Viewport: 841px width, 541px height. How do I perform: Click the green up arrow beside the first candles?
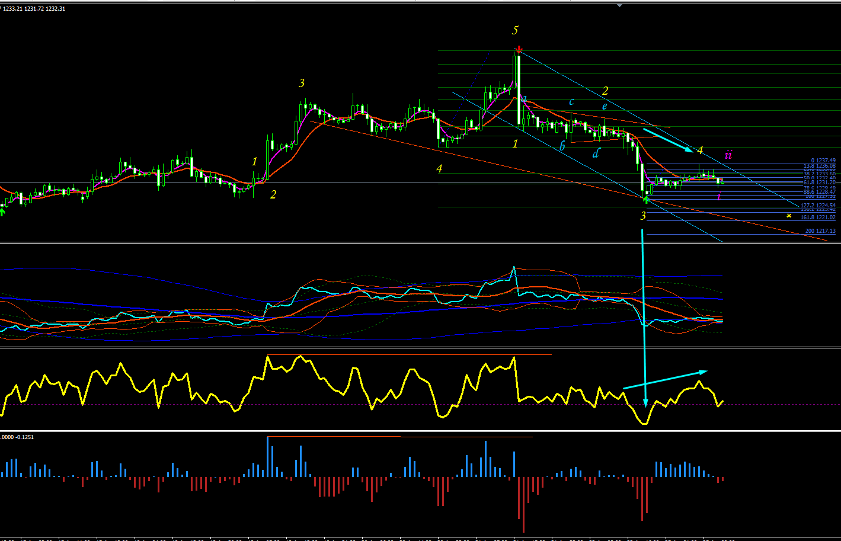click(2, 212)
